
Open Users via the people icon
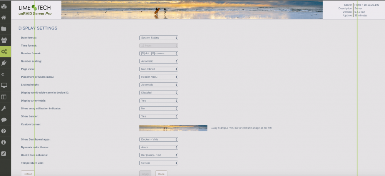(x=4, y=40)
